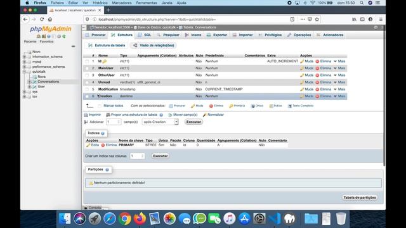The width and height of the screenshot is (406, 228).
Task: Open Firefox hamburger menu
Action: 381,20
